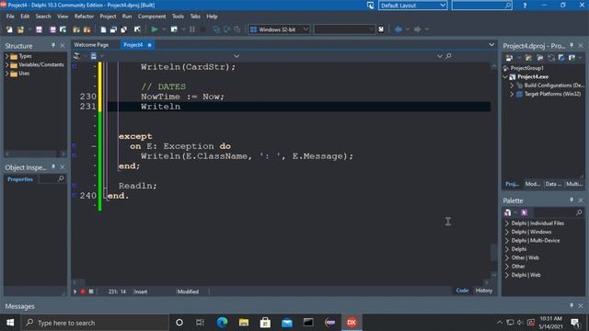Expand Delphi | Windows palette category
This screenshot has width=589, height=331.
(x=507, y=232)
